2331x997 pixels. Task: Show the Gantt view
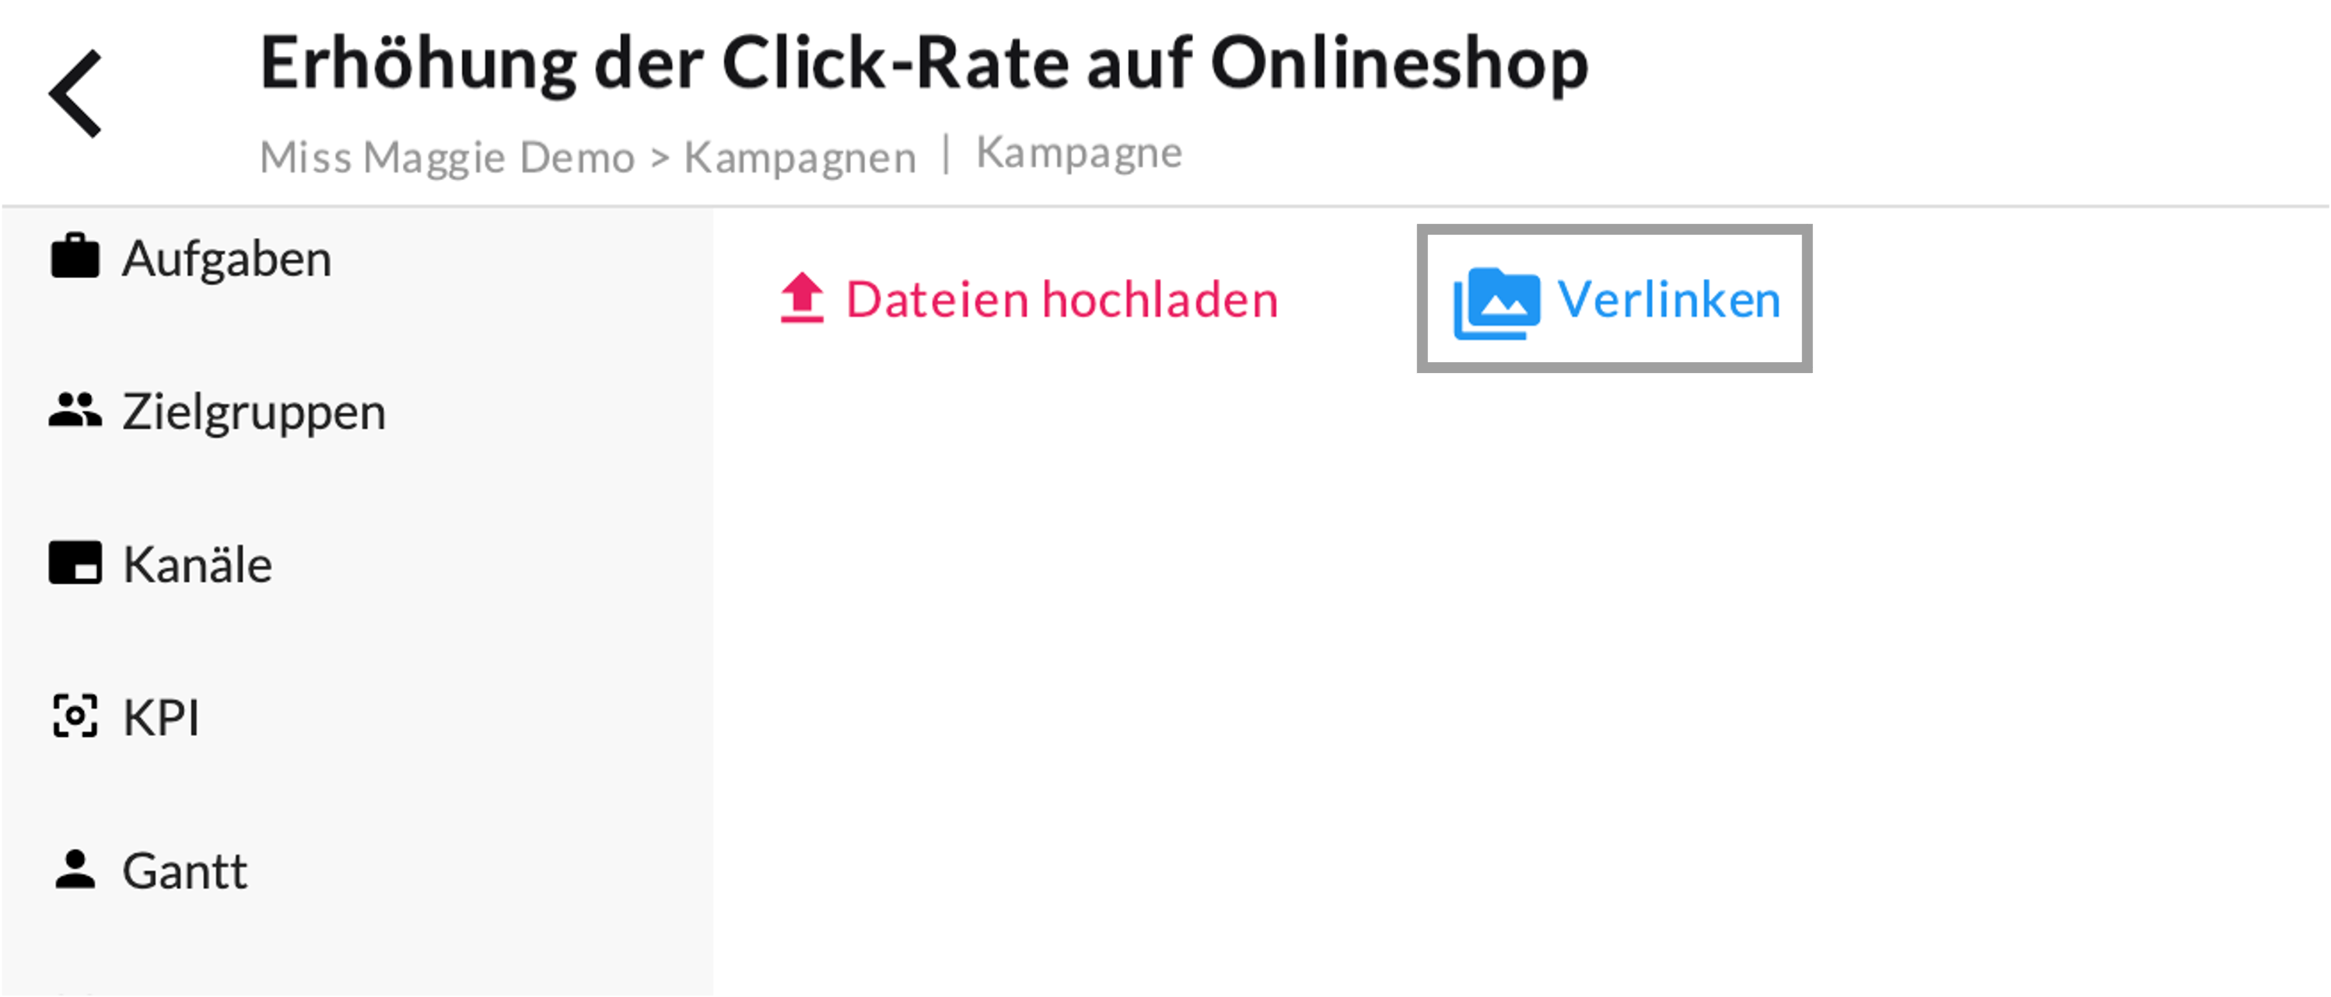[x=358, y=870]
